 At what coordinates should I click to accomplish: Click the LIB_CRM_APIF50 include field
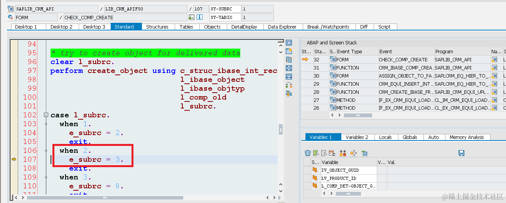pyautogui.click(x=146, y=8)
